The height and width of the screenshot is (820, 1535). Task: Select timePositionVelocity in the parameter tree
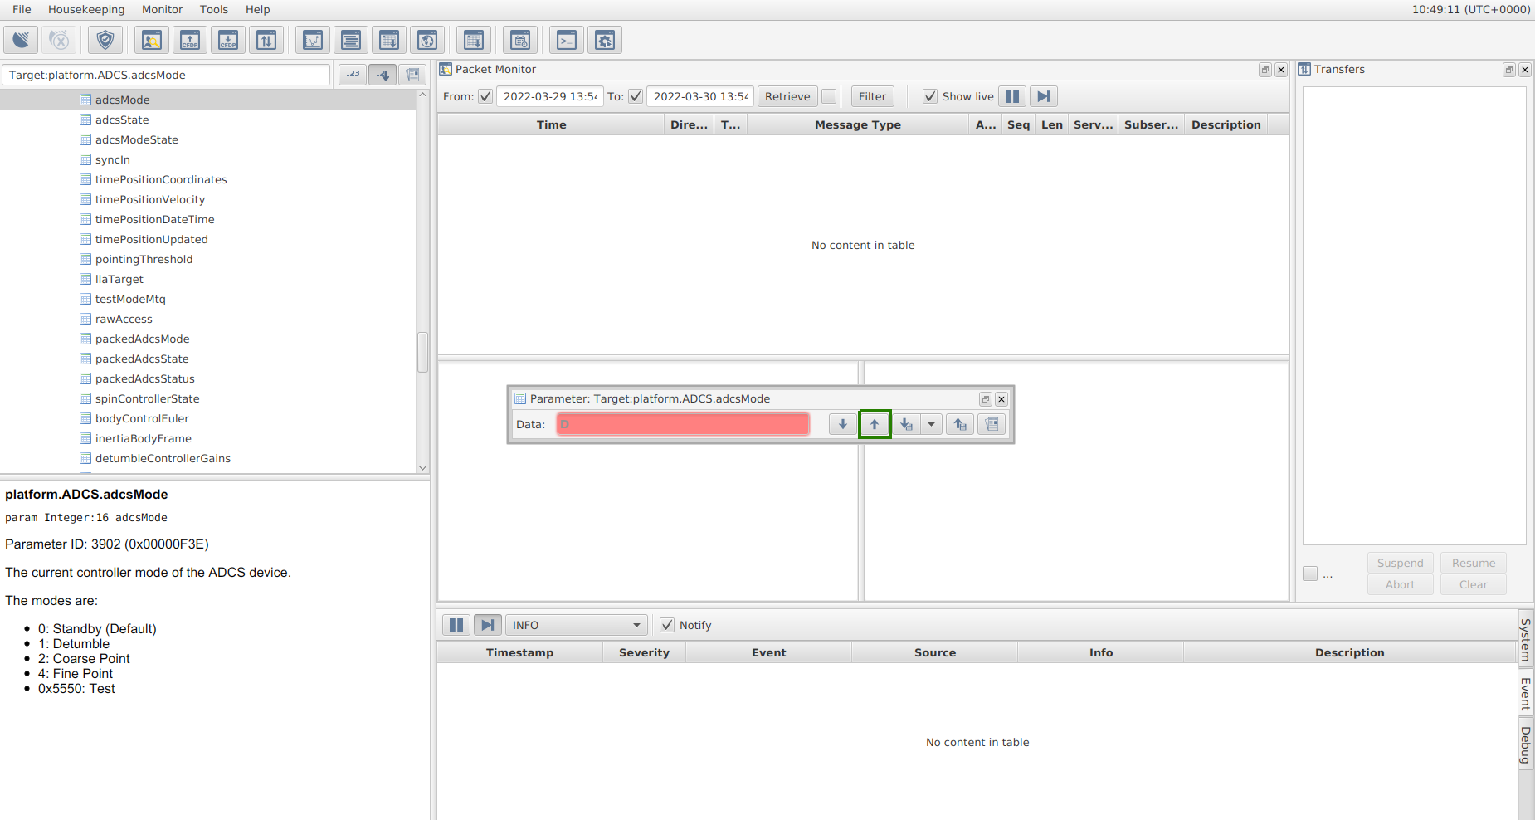(x=149, y=199)
